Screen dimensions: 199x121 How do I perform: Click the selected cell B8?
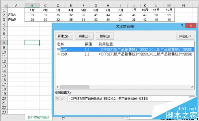point(32,43)
